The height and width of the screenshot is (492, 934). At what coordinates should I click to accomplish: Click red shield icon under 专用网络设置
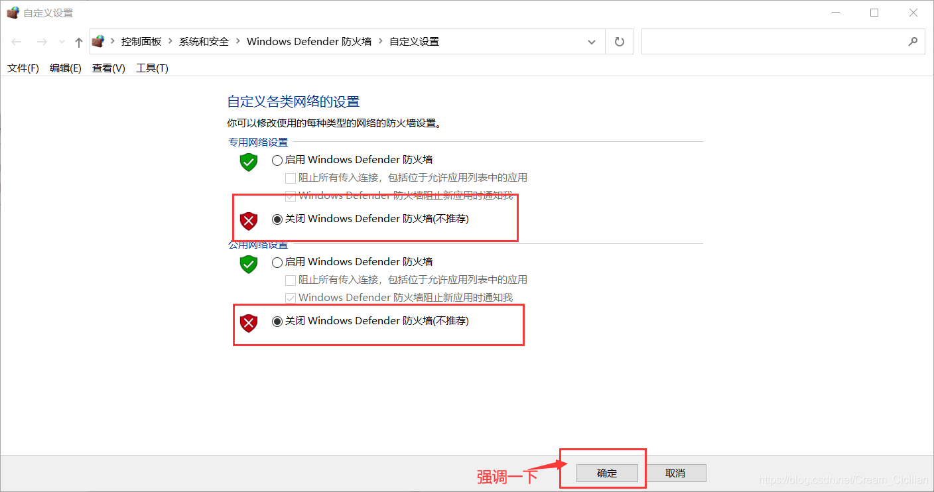(249, 221)
